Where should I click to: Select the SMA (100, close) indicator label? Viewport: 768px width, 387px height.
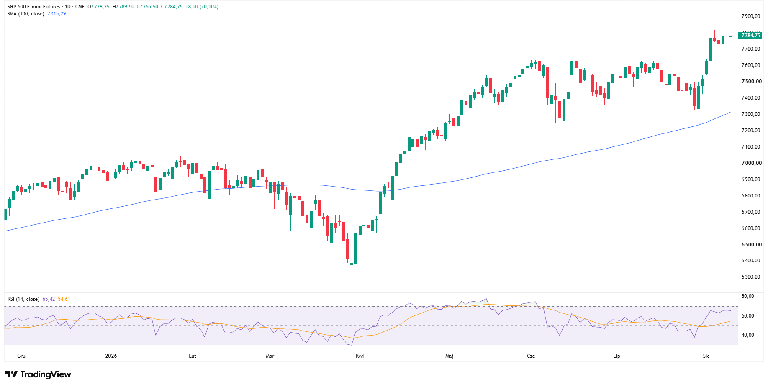(26, 14)
